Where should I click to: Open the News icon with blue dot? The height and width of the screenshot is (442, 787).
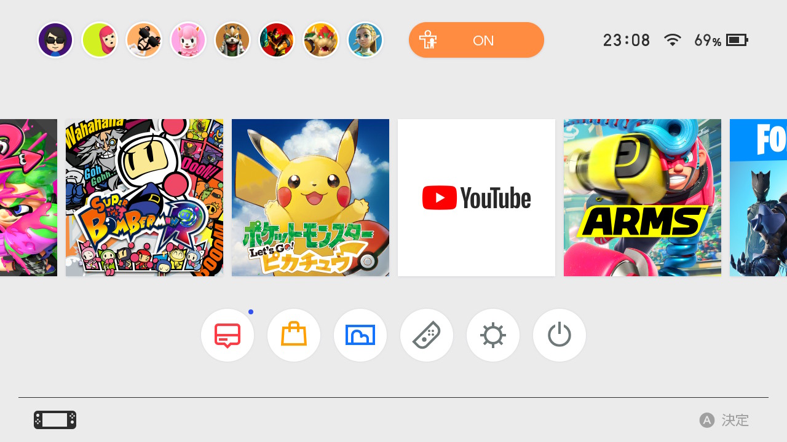(227, 335)
